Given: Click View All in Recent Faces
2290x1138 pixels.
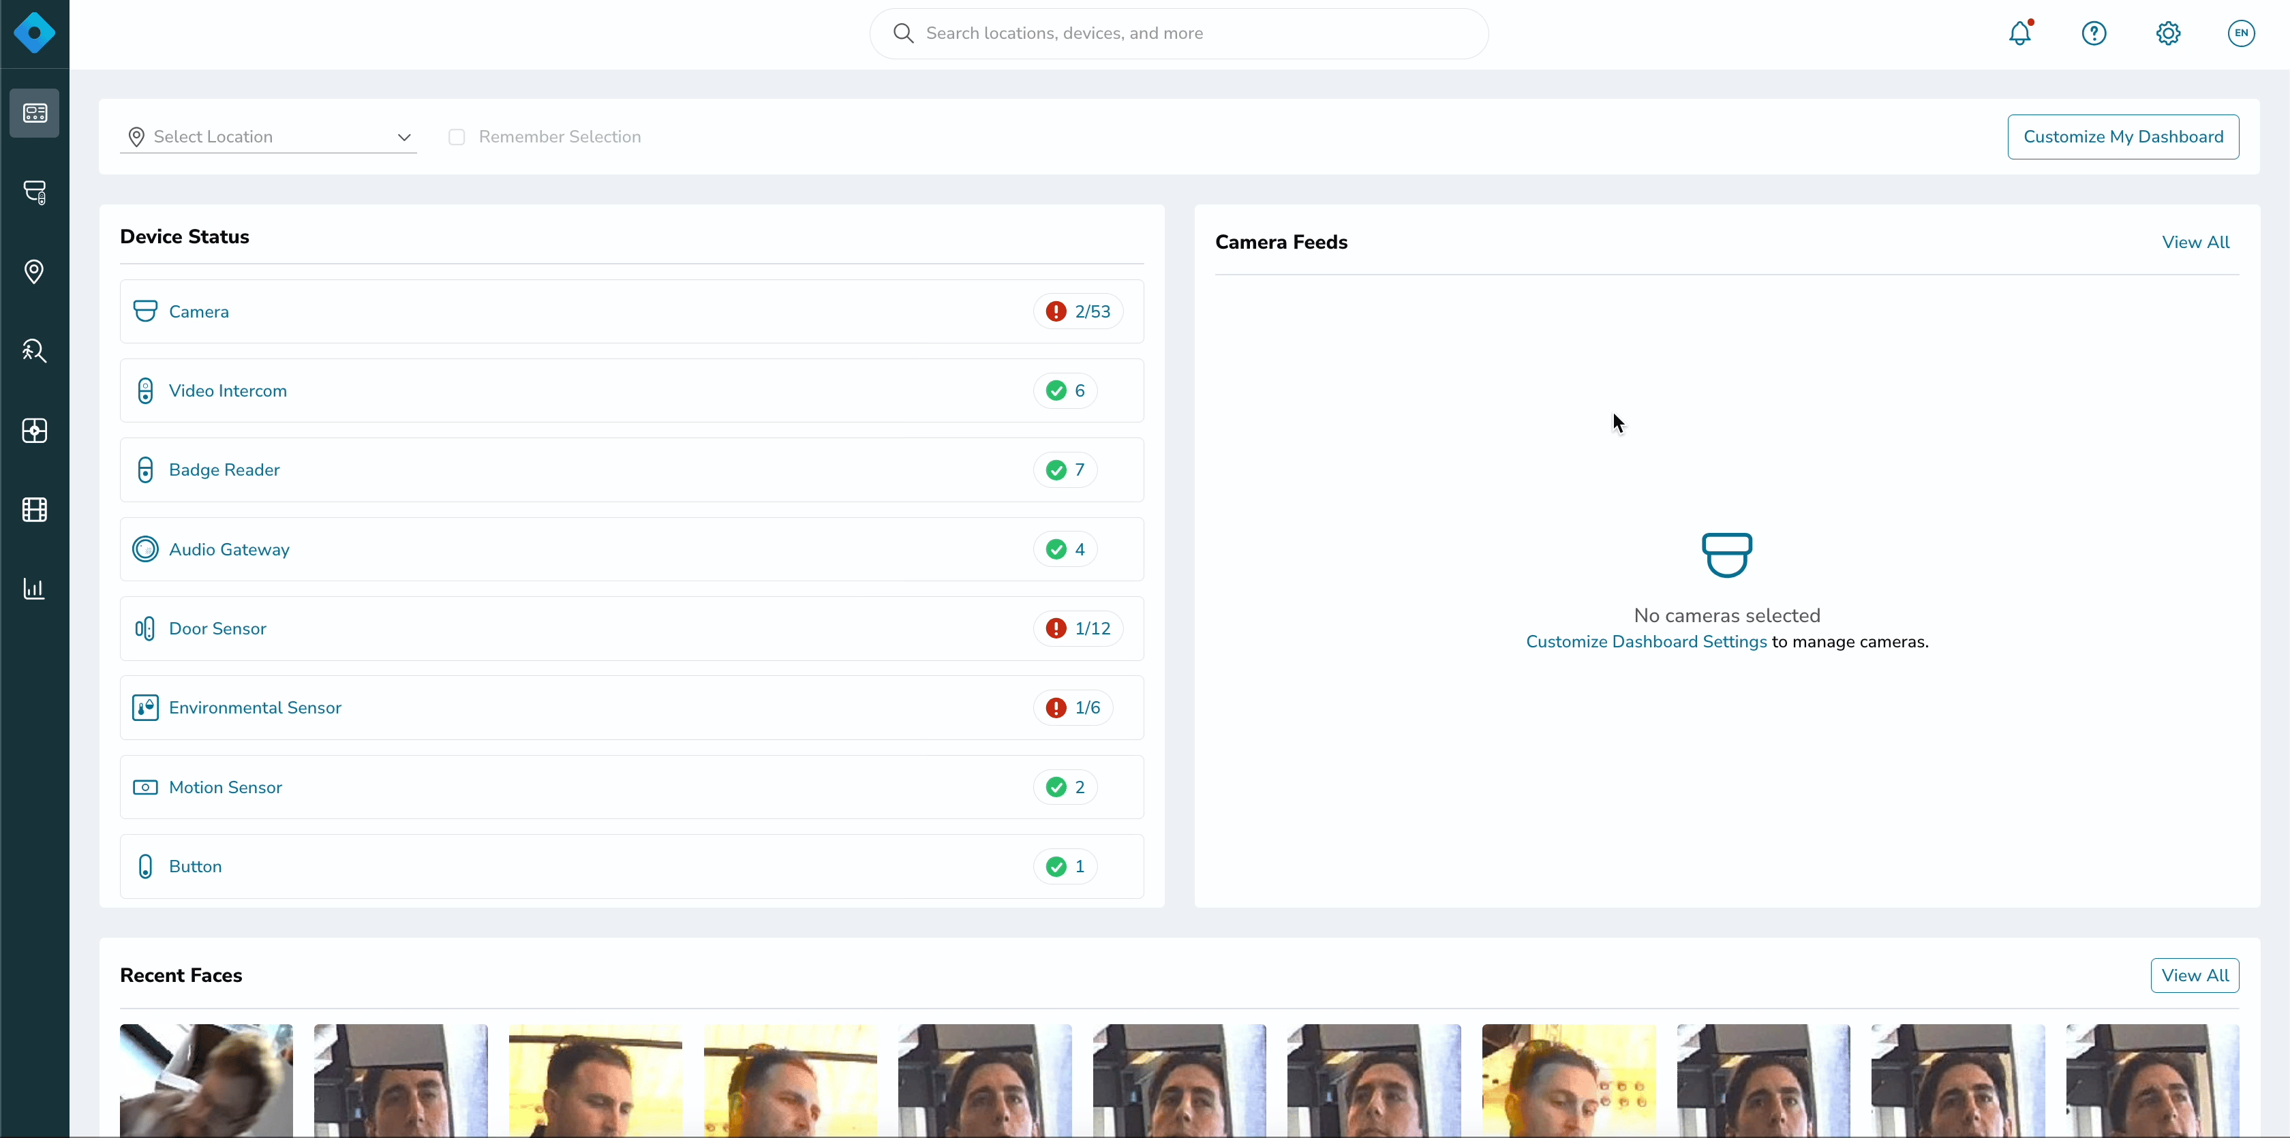Looking at the screenshot, I should 2195,975.
